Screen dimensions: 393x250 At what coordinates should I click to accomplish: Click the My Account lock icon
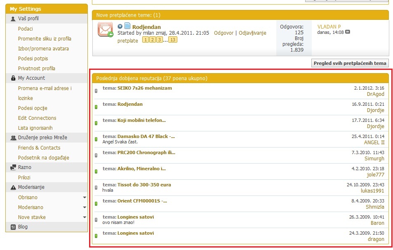[13, 78]
